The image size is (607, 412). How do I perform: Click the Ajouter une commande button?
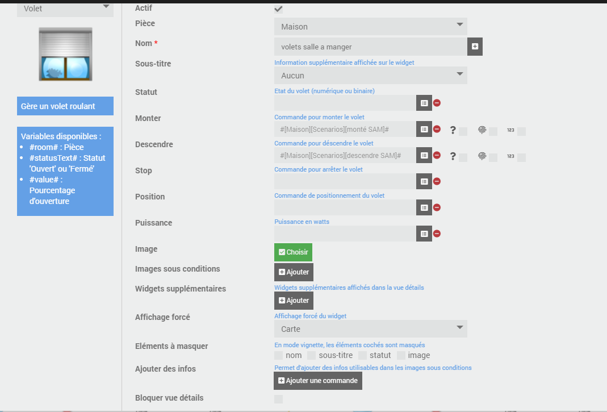click(318, 381)
